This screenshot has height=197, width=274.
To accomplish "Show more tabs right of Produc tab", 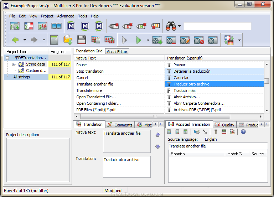I will pyautogui.click(x=267, y=124).
